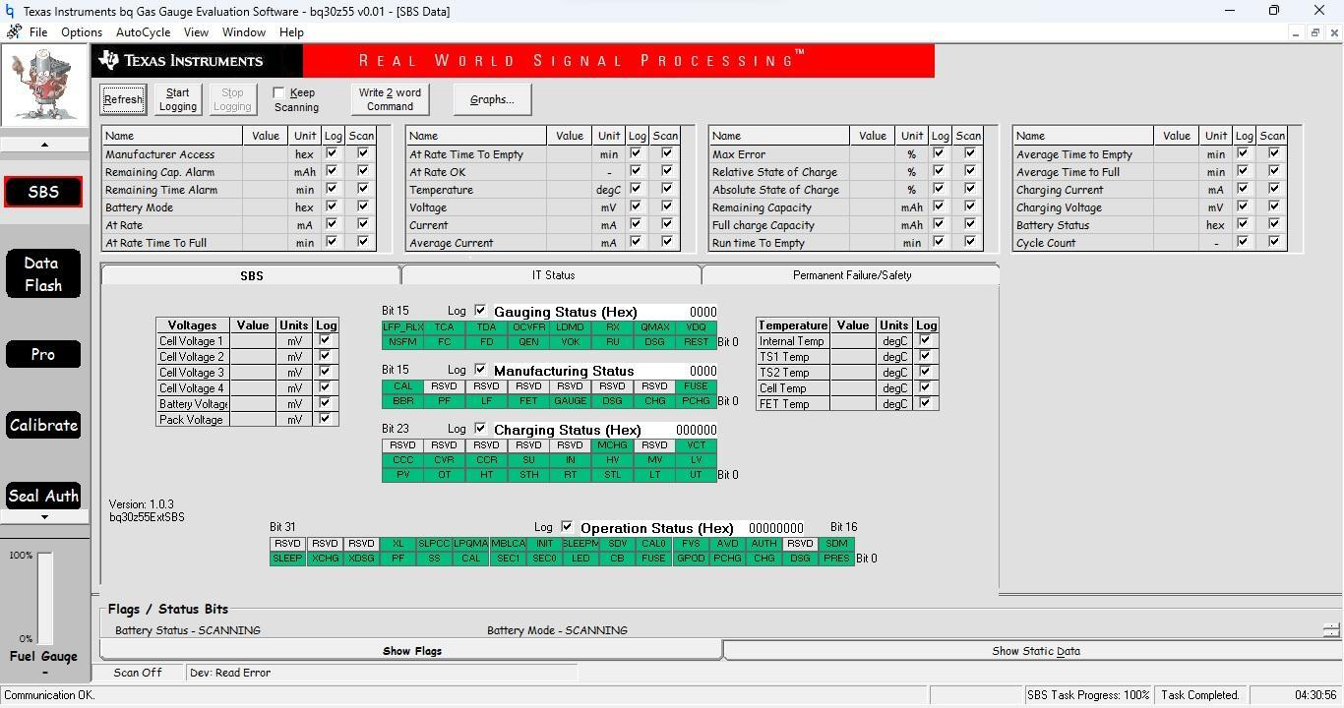Switch to the IT Status tab
The width and height of the screenshot is (1344, 708).
click(553, 275)
